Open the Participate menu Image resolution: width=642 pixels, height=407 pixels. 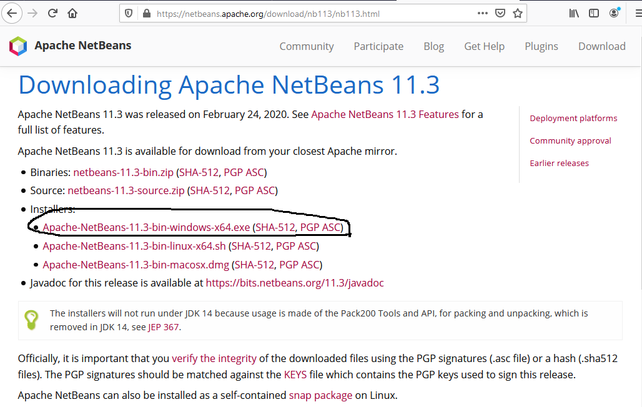[x=378, y=46]
